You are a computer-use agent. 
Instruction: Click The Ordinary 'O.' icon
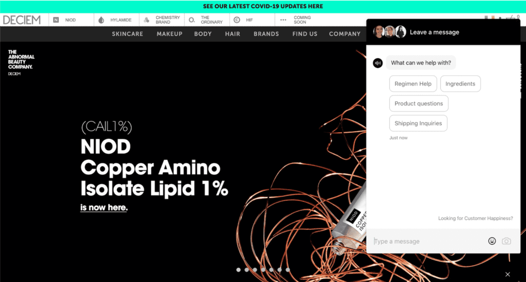pyautogui.click(x=191, y=20)
